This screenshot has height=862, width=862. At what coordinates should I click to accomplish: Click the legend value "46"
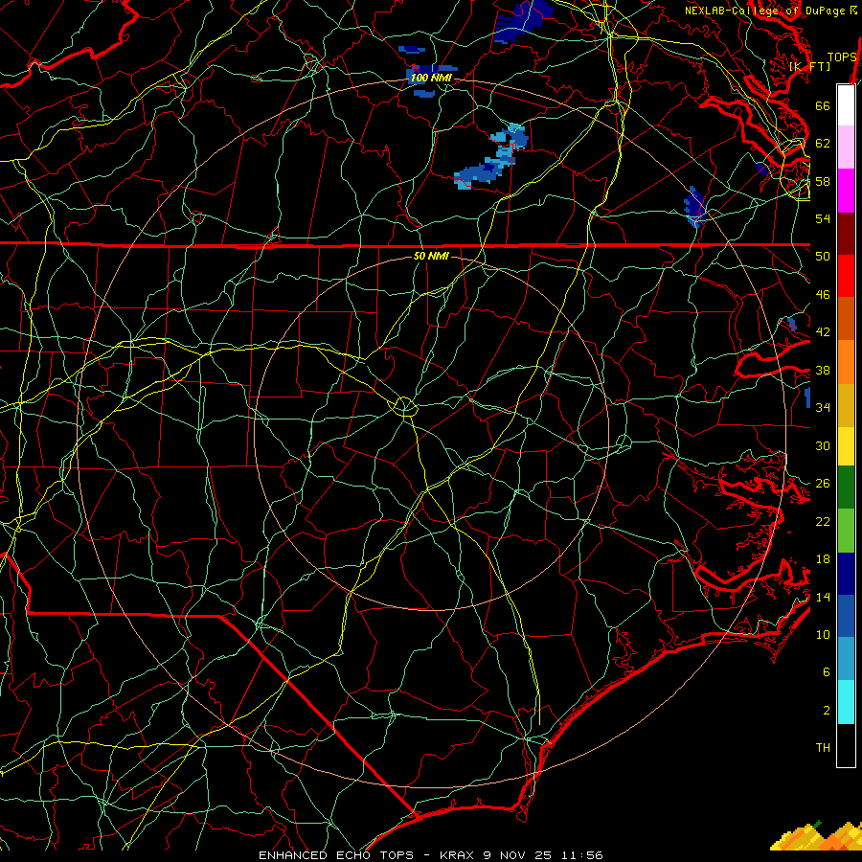(823, 294)
